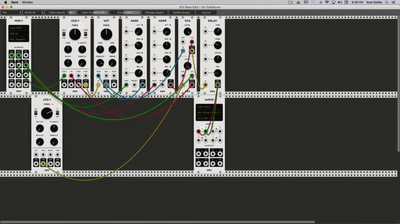Click RETRIG input of ADSR beside VCF
Viewport: 400px width, 224px height.
click(134, 85)
